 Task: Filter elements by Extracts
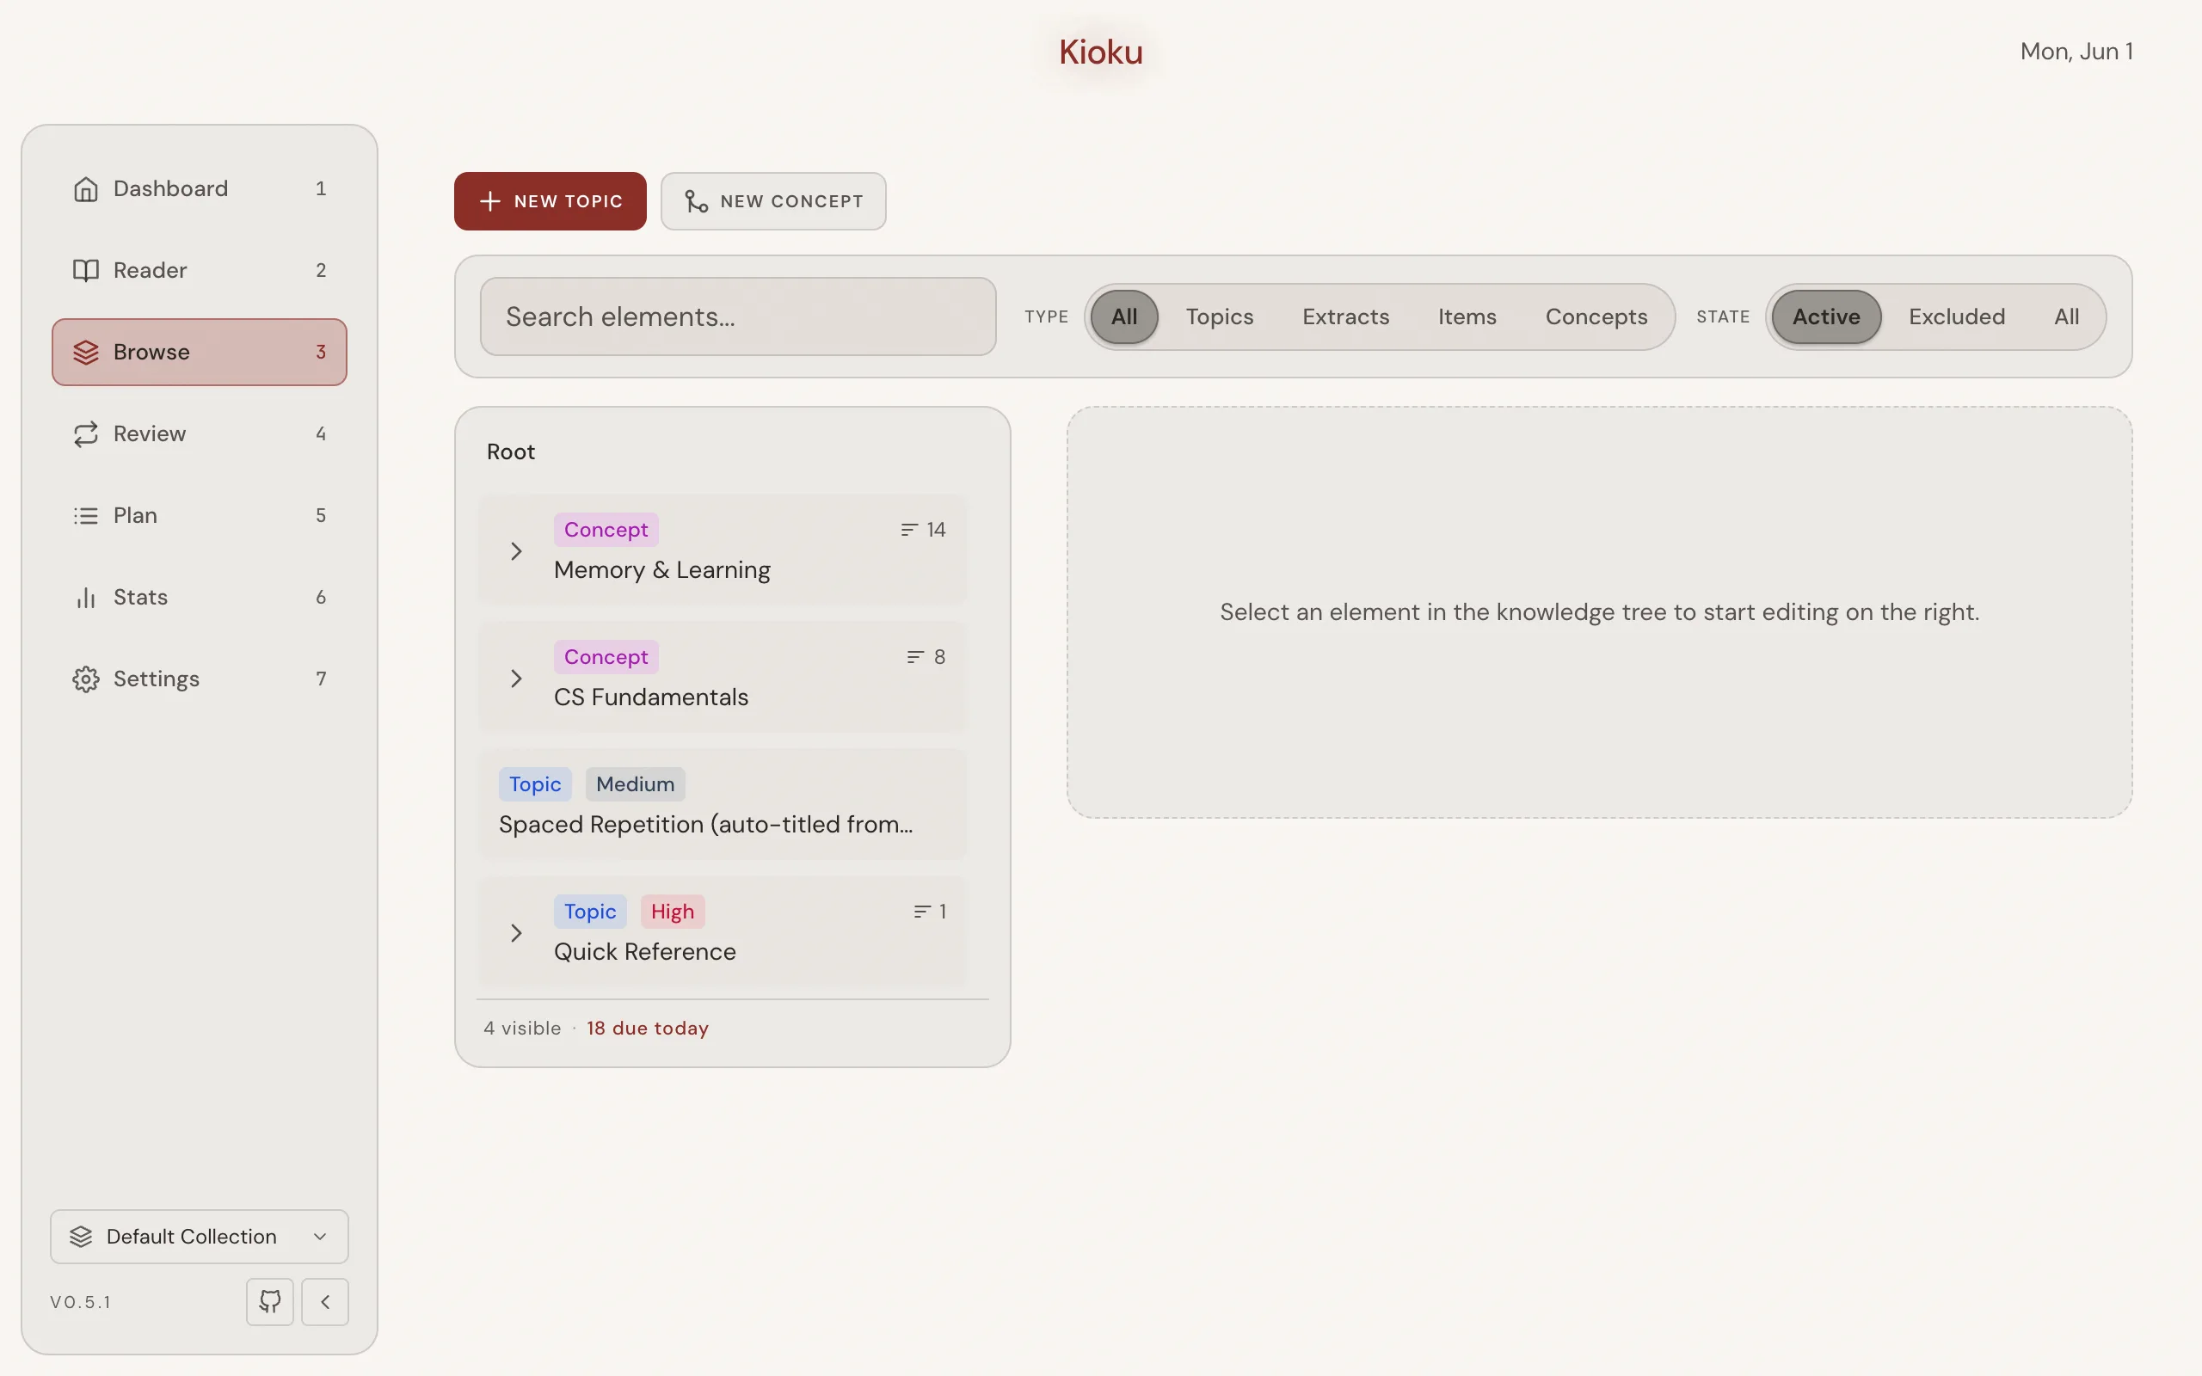(x=1345, y=316)
